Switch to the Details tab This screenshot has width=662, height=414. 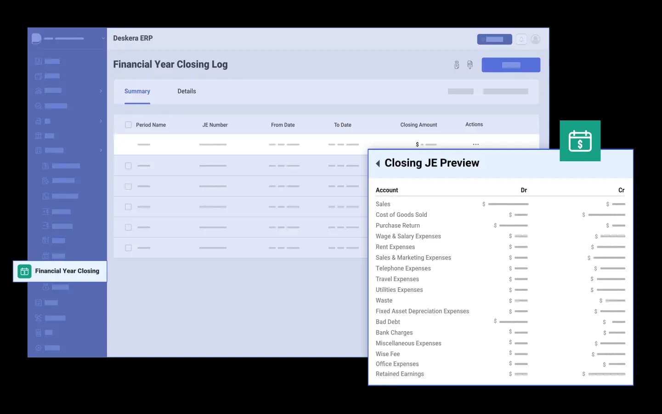187,91
